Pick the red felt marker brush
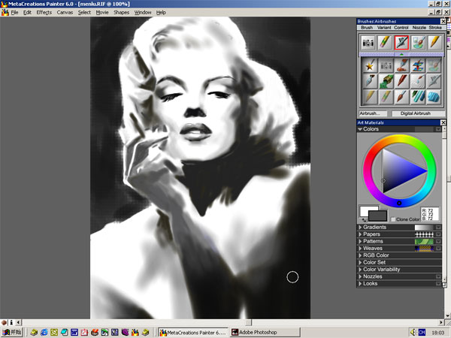Screen dimensions: 451x338 (x=402, y=81)
